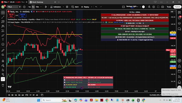Open the alerts panel in right sidebar
182x103 pixels.
pyautogui.click(x=179, y=18)
